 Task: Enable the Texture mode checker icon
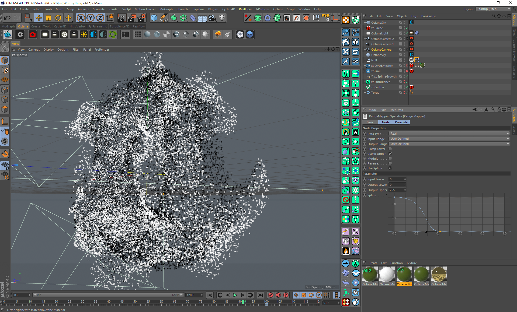point(5,70)
